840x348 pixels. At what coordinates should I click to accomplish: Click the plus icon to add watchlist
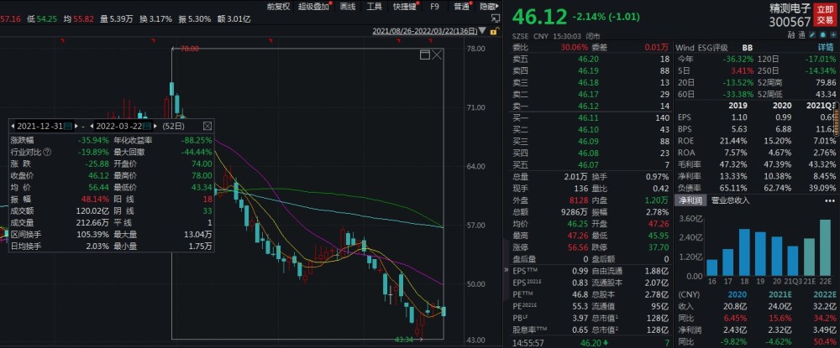point(832,34)
